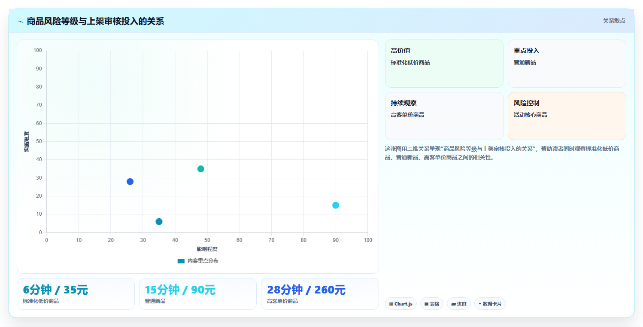Click the 关系散点 label in header

[614, 21]
